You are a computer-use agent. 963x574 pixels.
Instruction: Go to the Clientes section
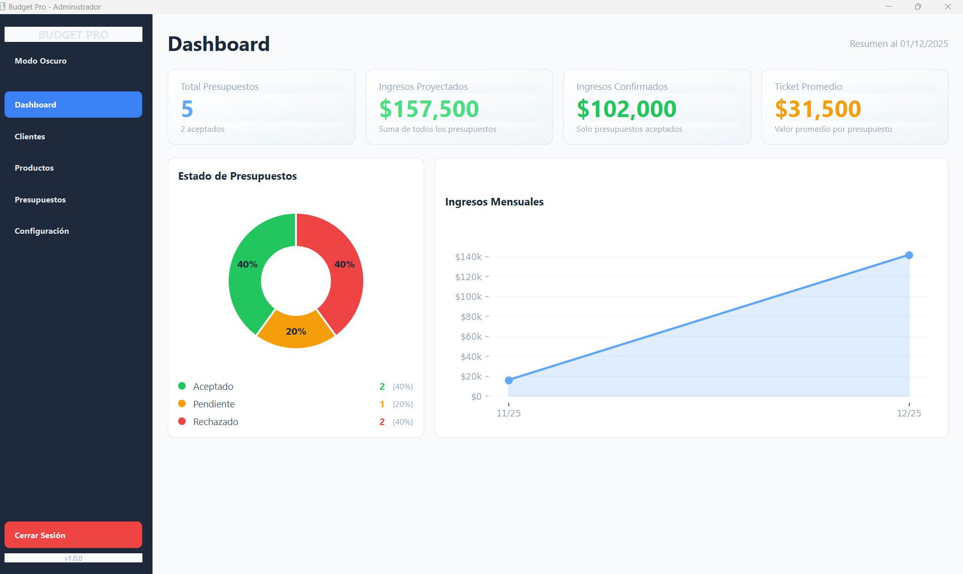(x=30, y=136)
